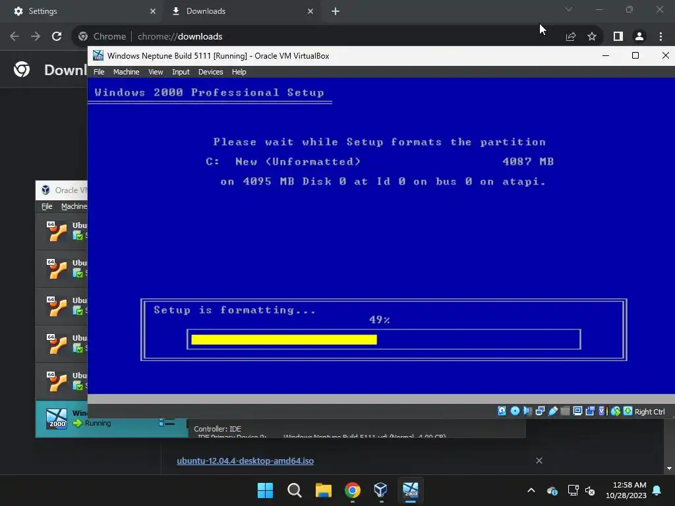This screenshot has height=506, width=675.
Task: Toggle the mouse integration indicator in VM status bar
Action: coord(616,411)
